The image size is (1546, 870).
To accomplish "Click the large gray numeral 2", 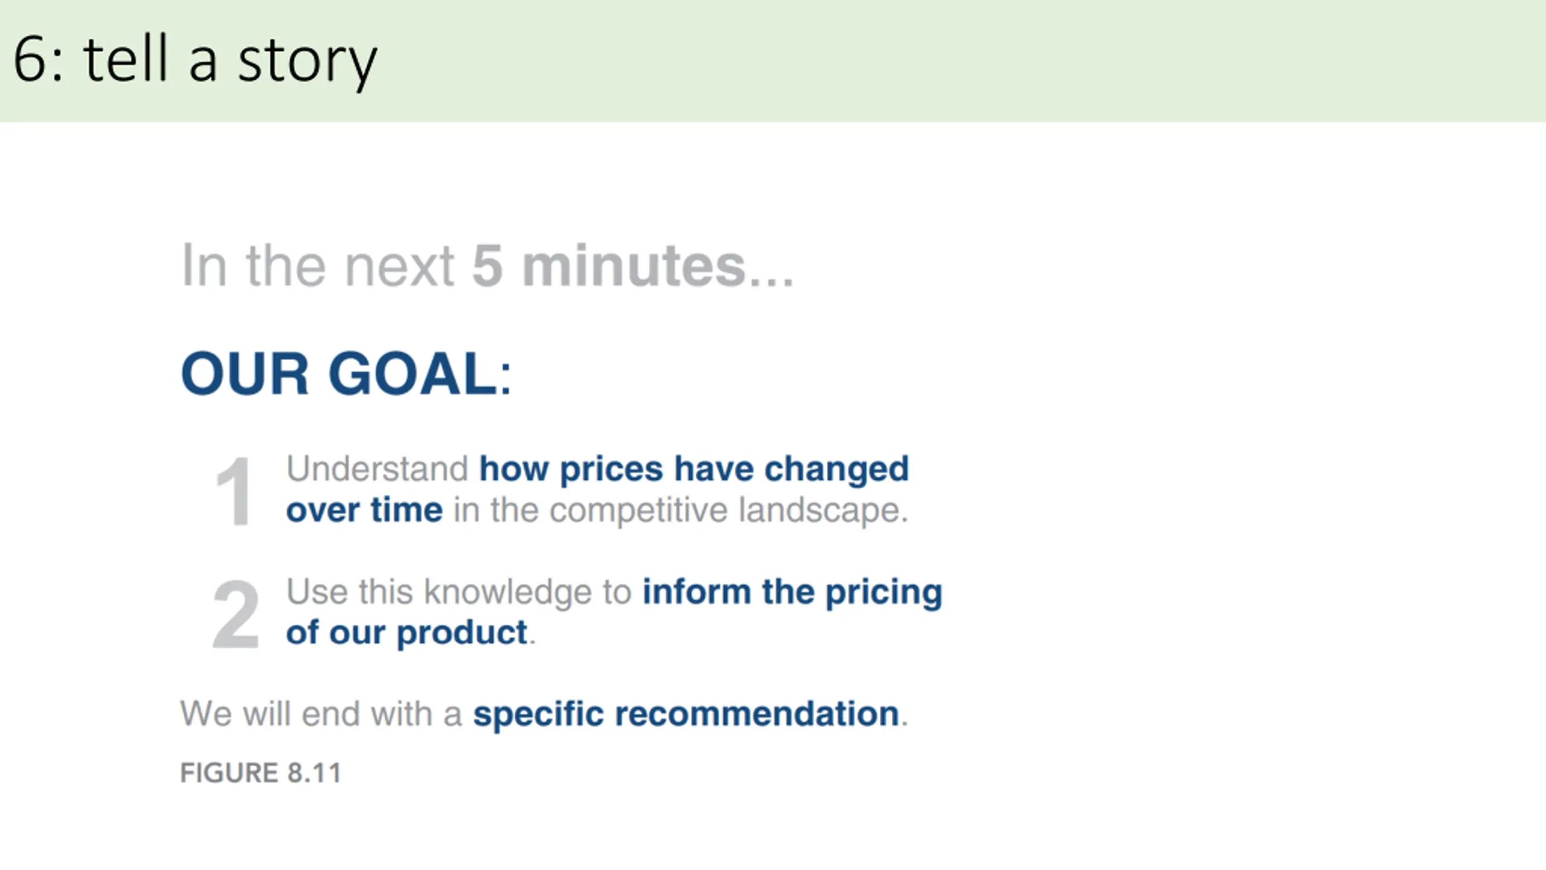I will tap(236, 614).
